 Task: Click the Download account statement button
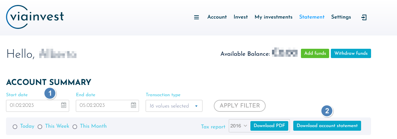click(327, 126)
